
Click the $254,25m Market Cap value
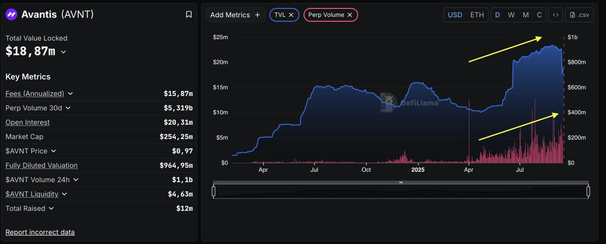pos(176,136)
